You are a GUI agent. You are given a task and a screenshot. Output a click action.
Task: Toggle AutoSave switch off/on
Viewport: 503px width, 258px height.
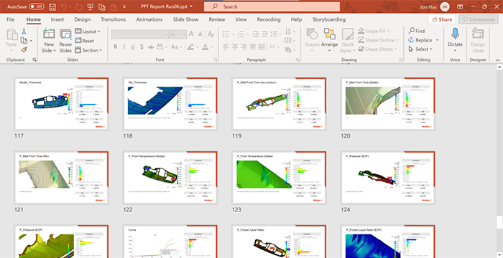(x=36, y=6)
